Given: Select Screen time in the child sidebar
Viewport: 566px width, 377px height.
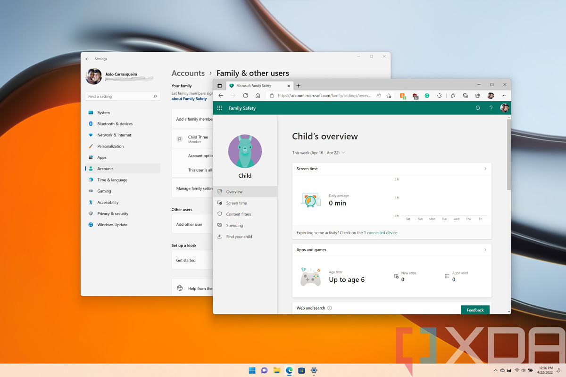Looking at the screenshot, I should [x=245, y=203].
